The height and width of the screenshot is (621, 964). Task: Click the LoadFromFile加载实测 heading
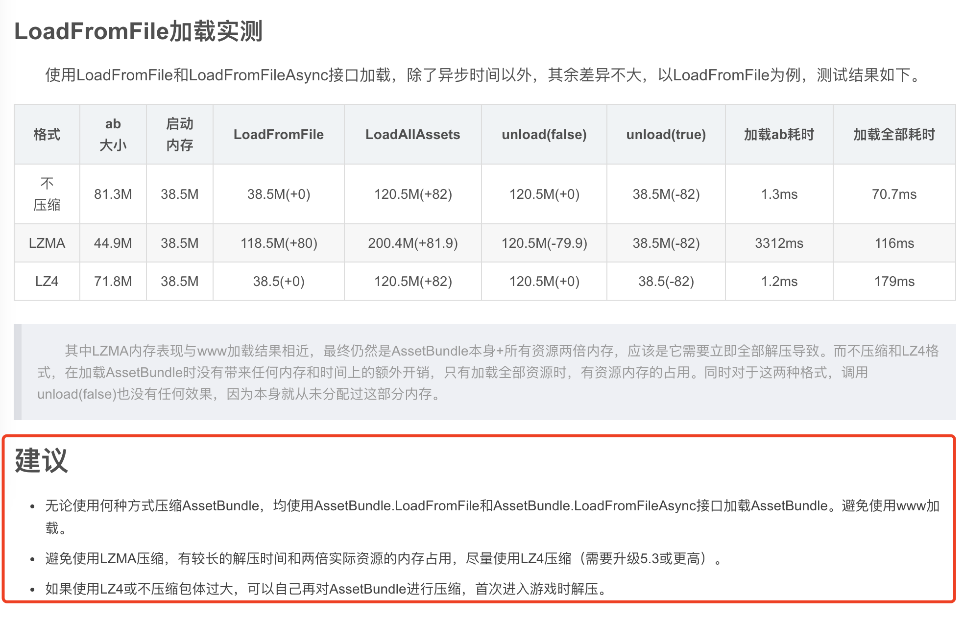(x=139, y=31)
